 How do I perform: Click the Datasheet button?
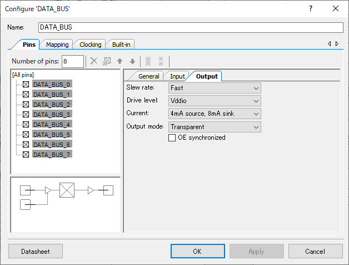[36, 252]
